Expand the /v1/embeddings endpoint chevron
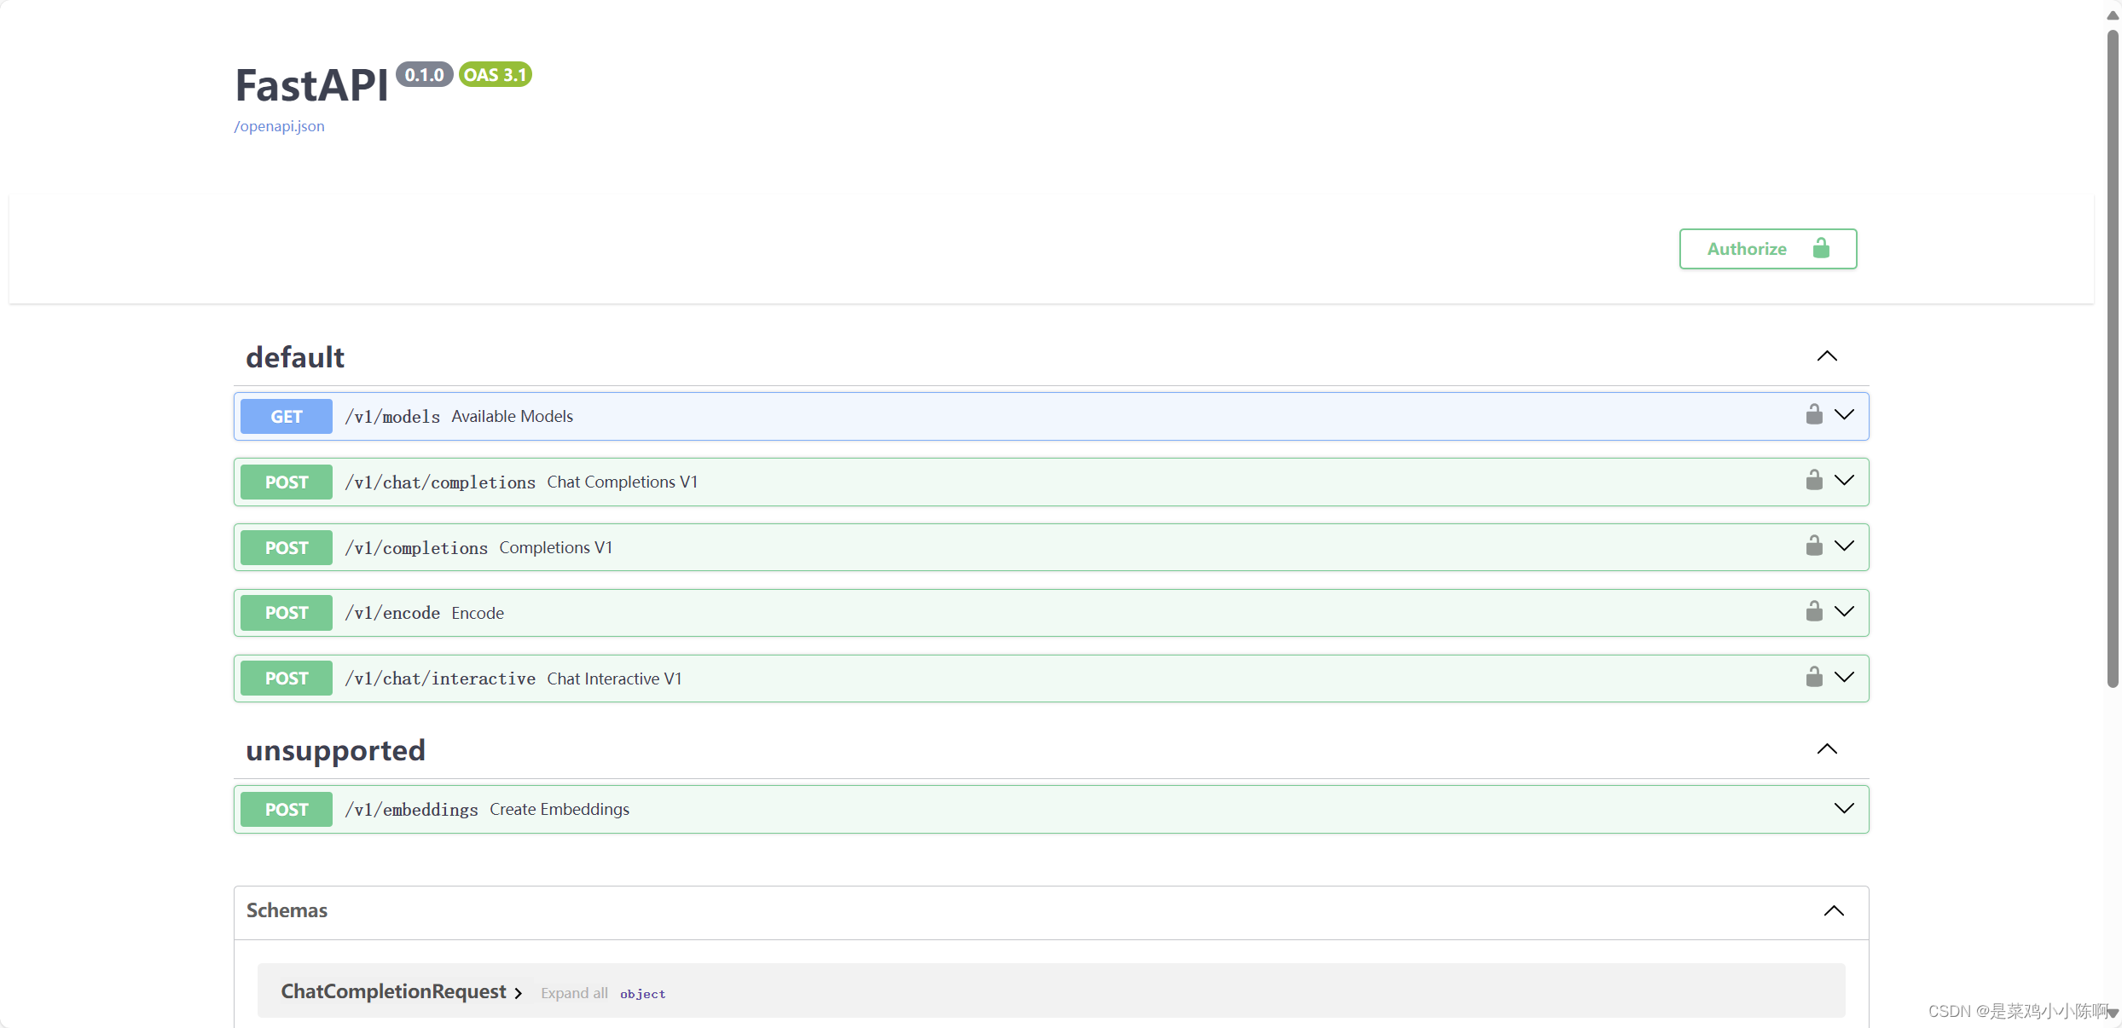This screenshot has height=1028, width=2122. (x=1844, y=809)
